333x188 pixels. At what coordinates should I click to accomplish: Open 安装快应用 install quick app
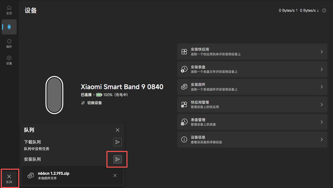click(252, 52)
